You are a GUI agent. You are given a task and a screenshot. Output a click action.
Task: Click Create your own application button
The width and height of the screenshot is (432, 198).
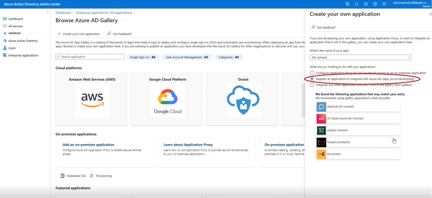(79, 34)
